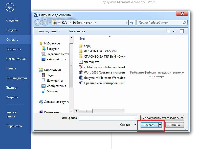This screenshot has width=200, height=149.
Task: Open Учетная запись page
Action: pos(12,114)
